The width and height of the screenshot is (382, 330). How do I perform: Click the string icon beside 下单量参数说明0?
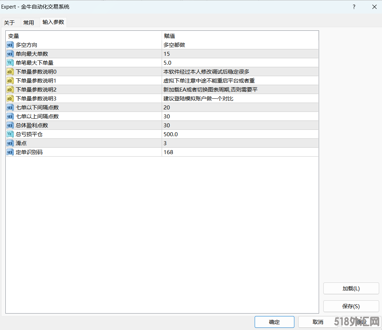pyautogui.click(x=10, y=72)
